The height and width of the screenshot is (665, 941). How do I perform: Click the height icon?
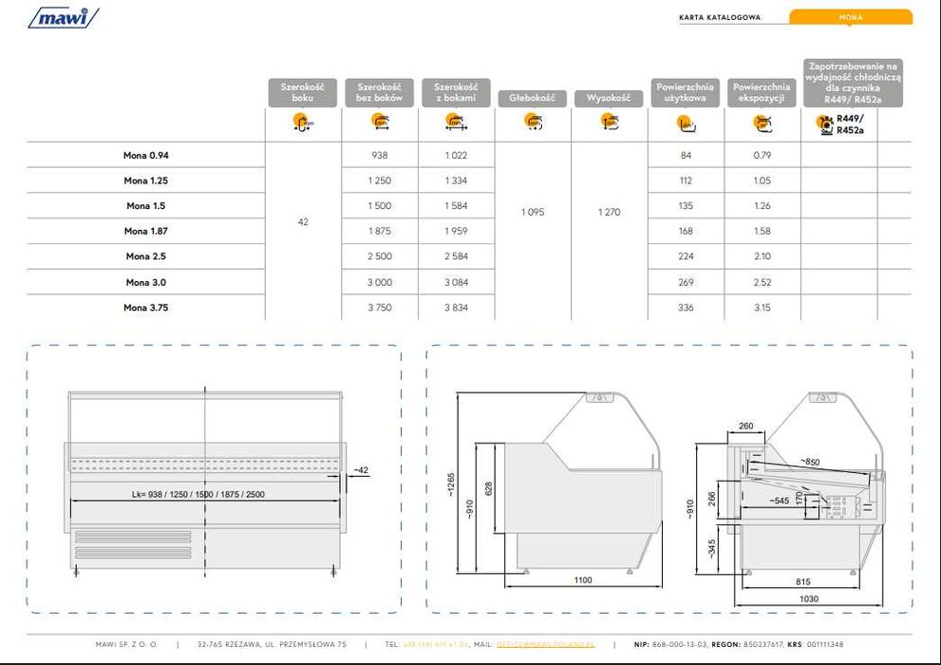point(609,122)
